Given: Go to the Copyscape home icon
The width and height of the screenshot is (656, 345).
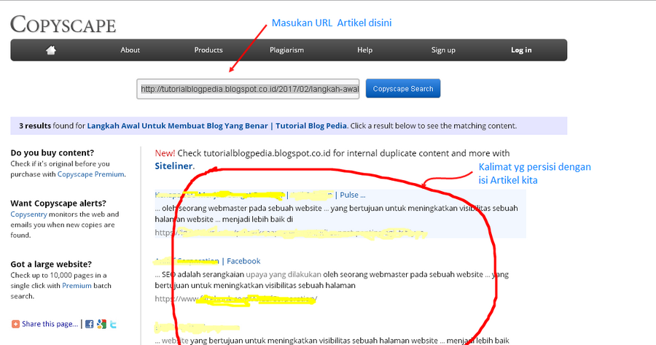Looking at the screenshot, I should 51,50.
